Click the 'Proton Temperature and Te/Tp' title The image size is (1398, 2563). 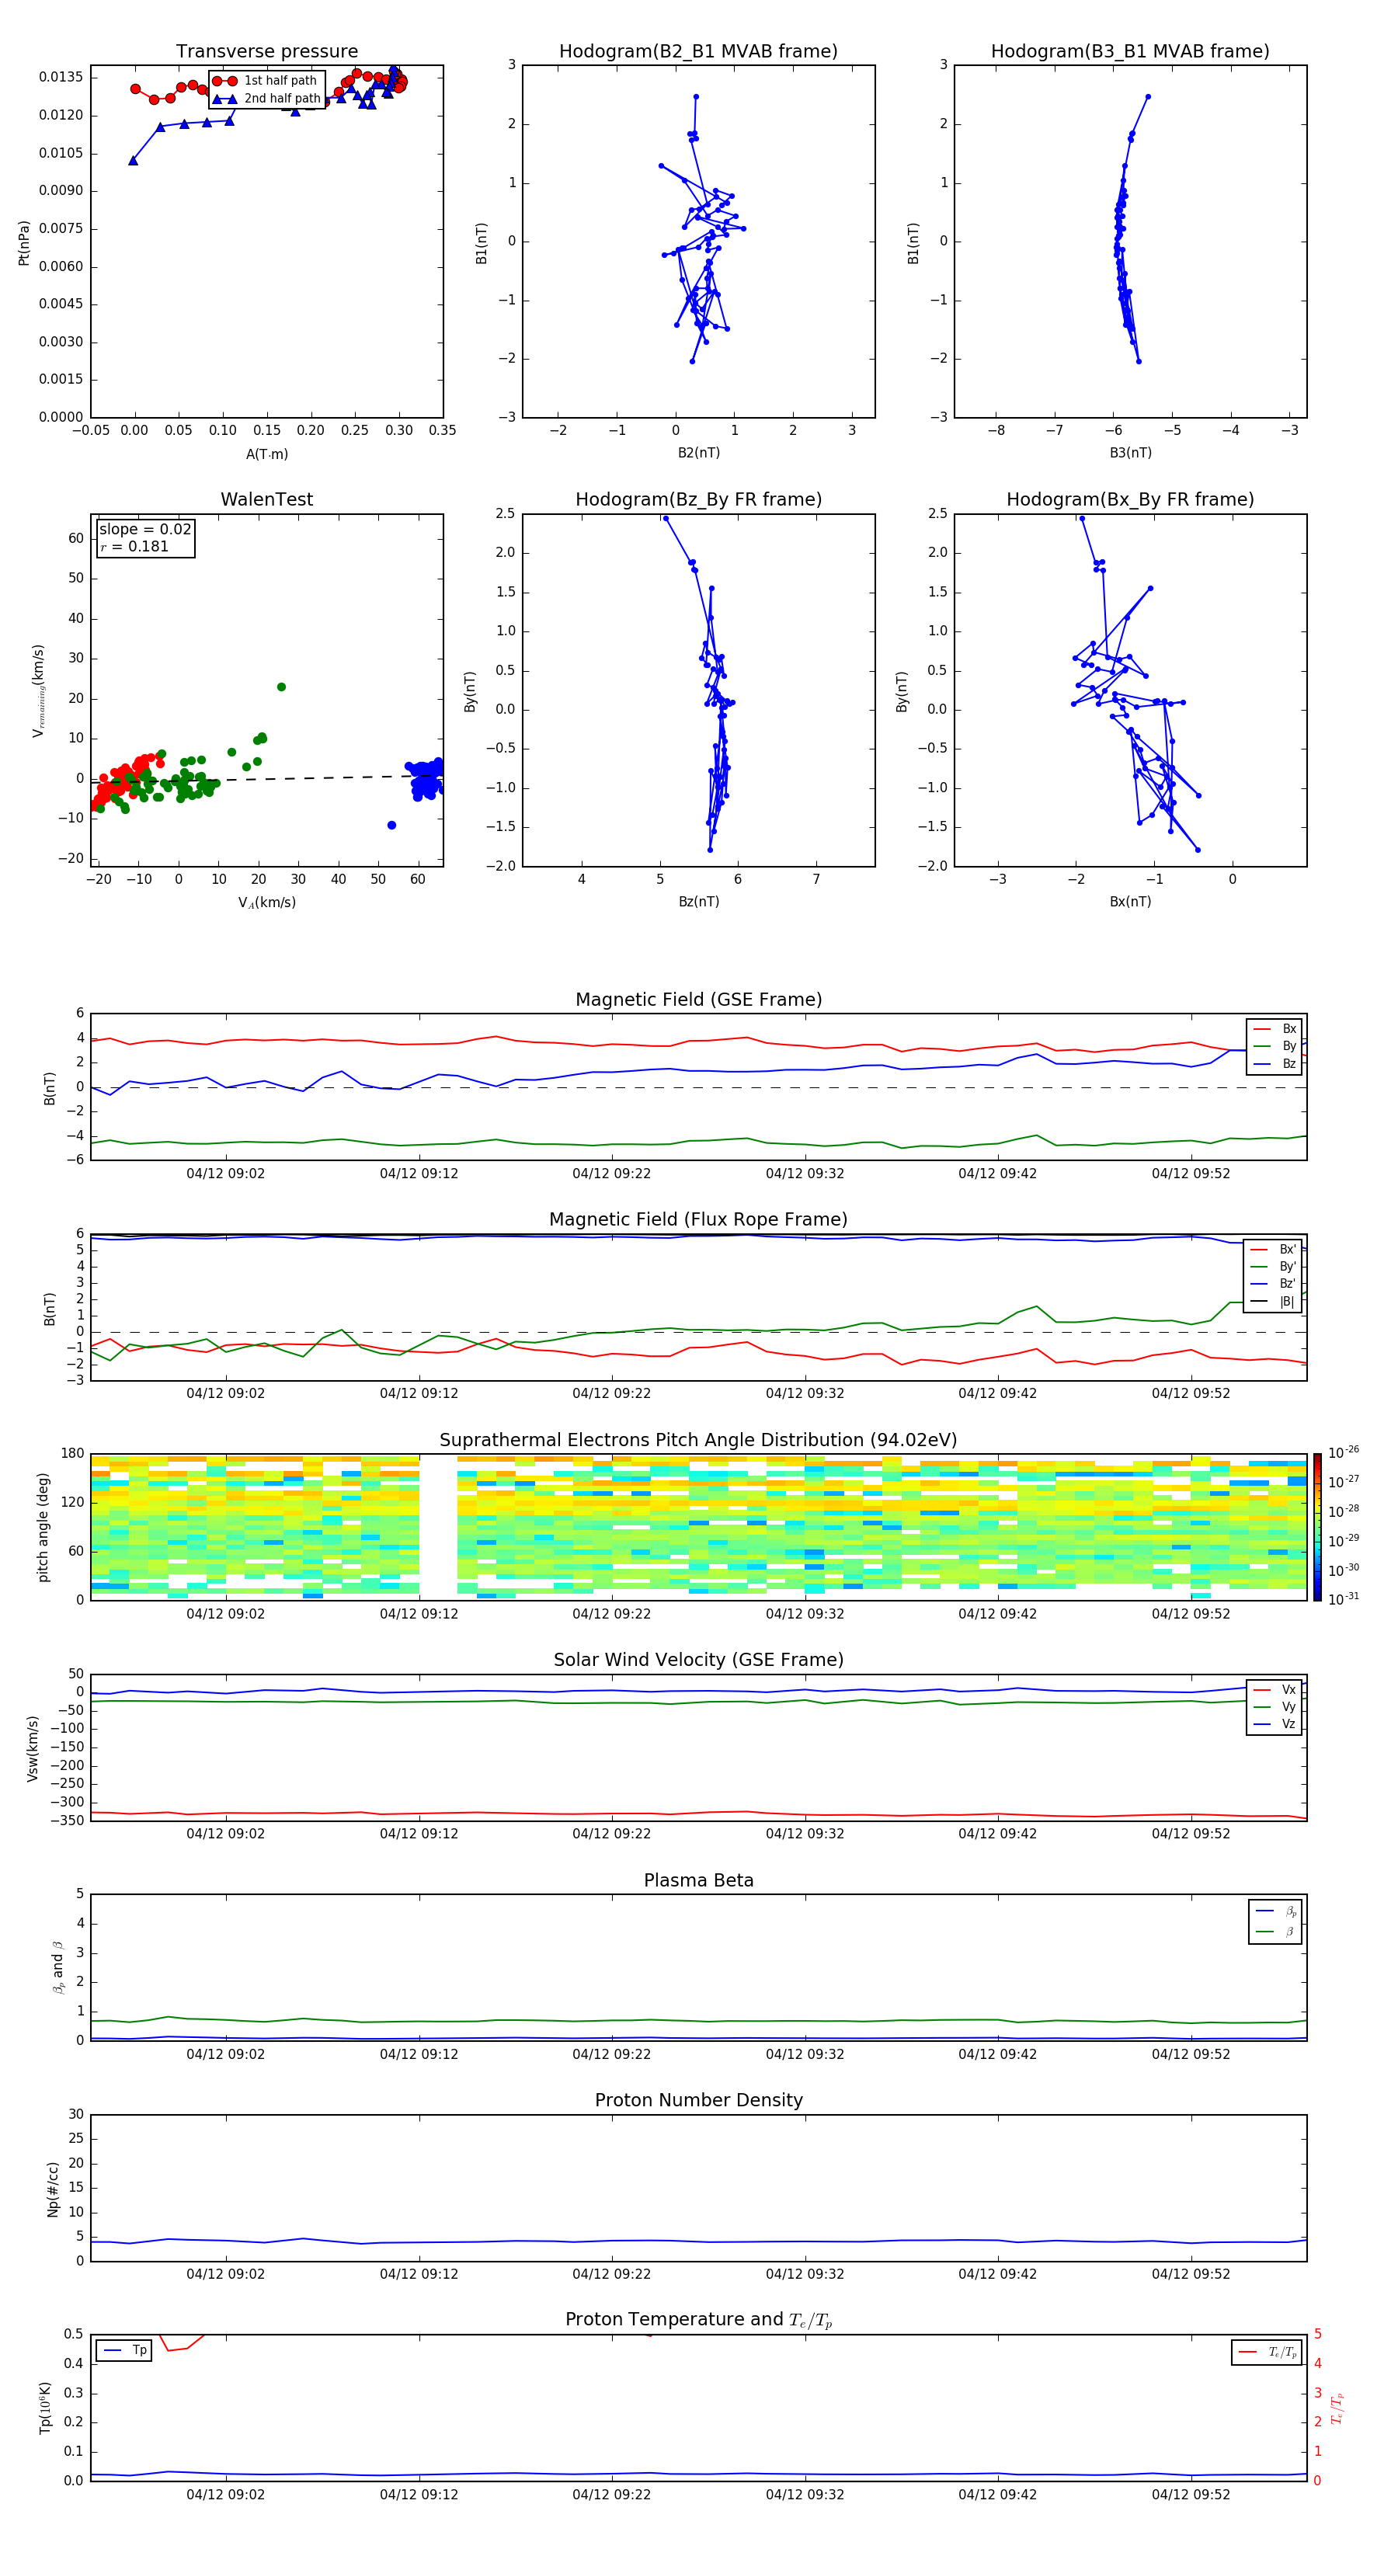pyautogui.click(x=698, y=2320)
